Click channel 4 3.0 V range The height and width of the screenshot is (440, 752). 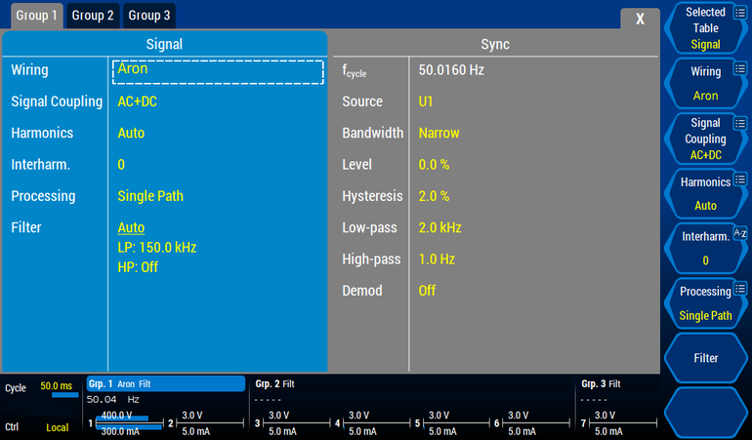click(358, 416)
